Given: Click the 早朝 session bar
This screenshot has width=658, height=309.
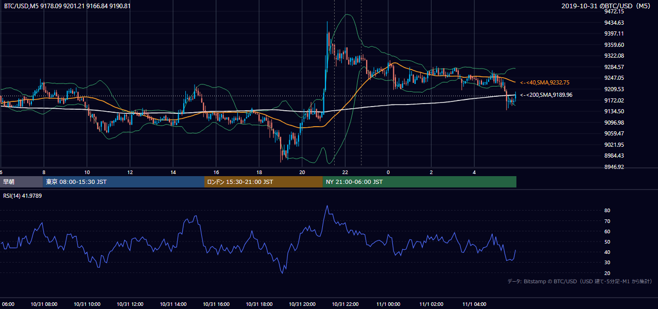Looking at the screenshot, I should (21, 182).
